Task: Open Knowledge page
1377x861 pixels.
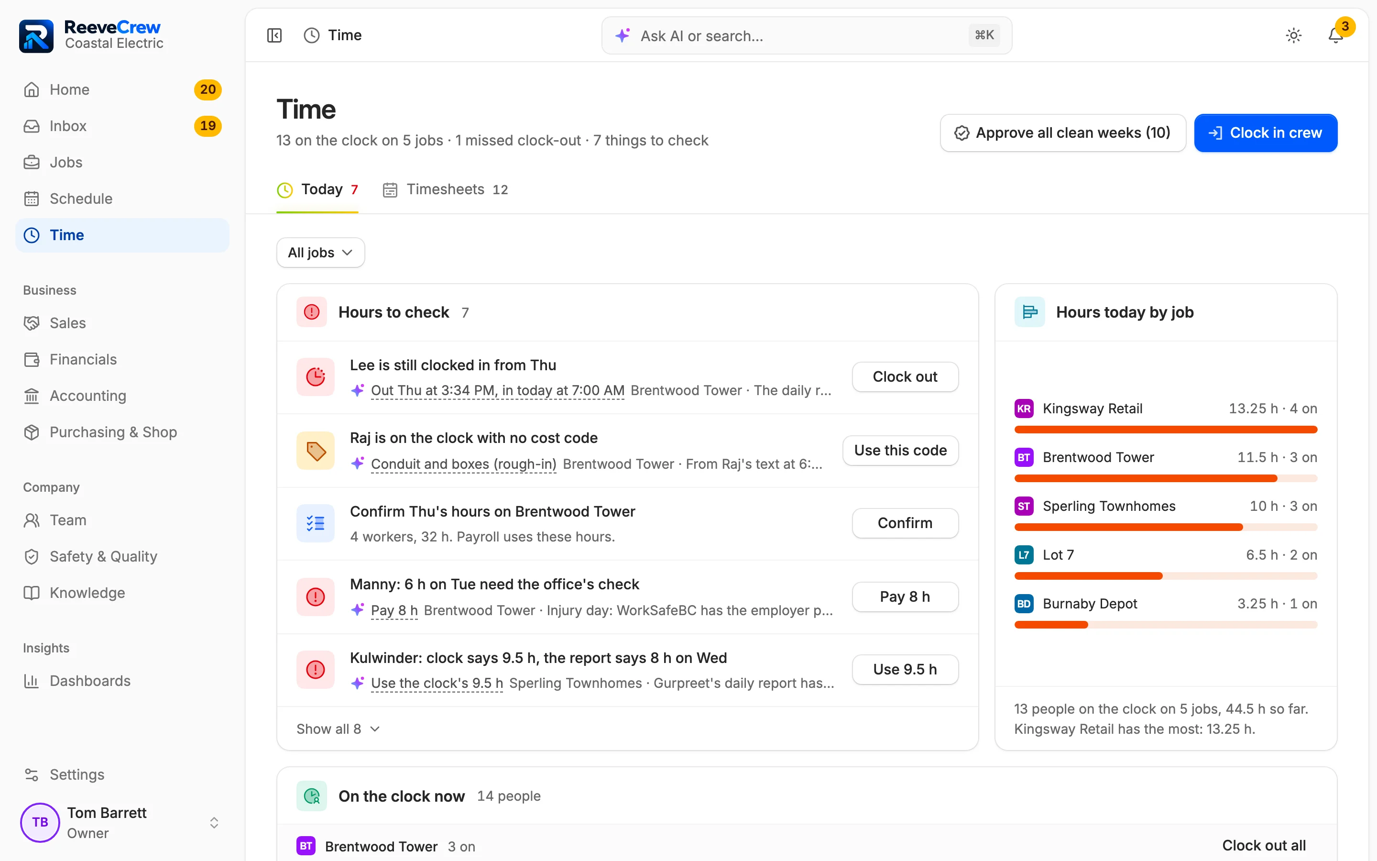Action: click(122, 593)
